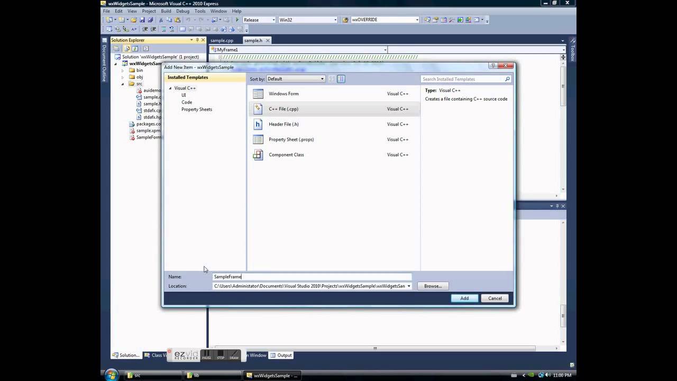
Task: Click the Find in Files toolbar icon
Action: [345, 20]
